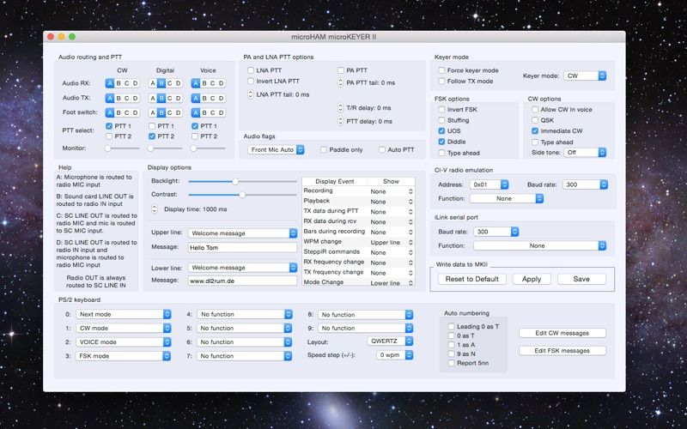Uncheck PTT 2 under Digital column

[x=152, y=136]
